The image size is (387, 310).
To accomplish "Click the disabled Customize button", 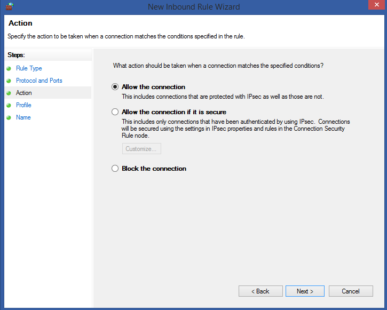I will click(x=141, y=149).
